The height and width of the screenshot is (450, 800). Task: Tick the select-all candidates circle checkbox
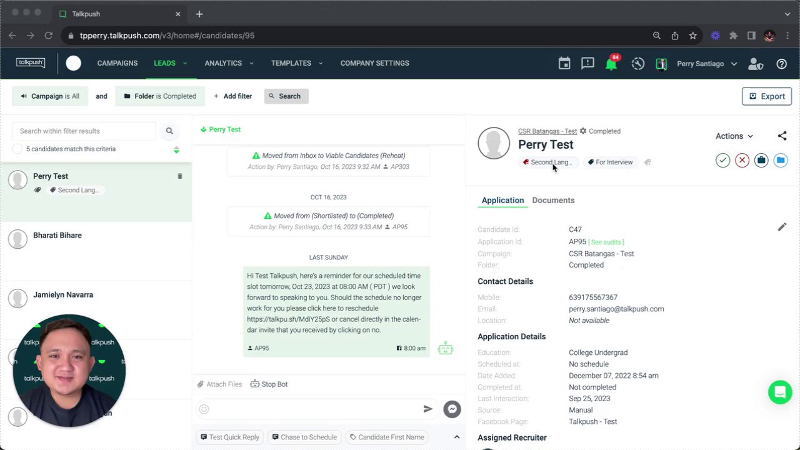pos(17,149)
